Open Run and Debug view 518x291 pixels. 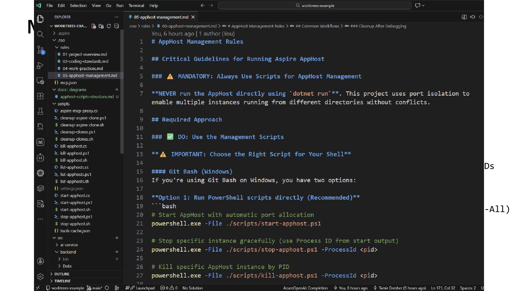(40, 65)
